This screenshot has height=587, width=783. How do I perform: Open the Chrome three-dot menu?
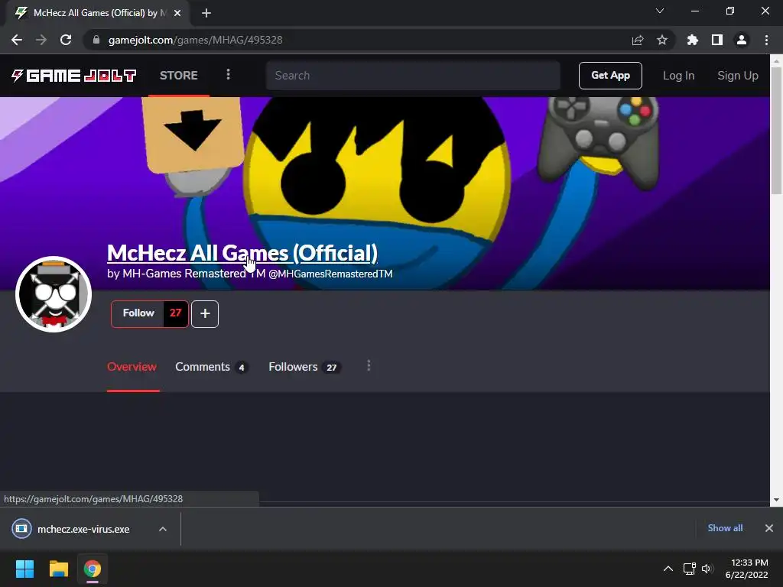tap(766, 40)
